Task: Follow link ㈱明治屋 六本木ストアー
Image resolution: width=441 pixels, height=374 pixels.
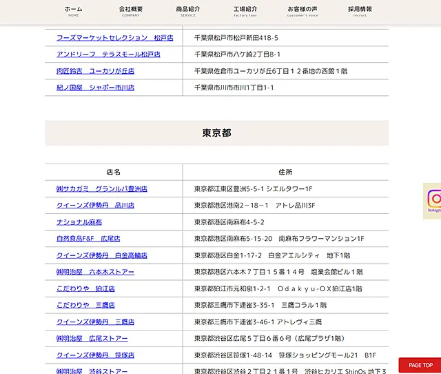Action: pyautogui.click(x=95, y=272)
